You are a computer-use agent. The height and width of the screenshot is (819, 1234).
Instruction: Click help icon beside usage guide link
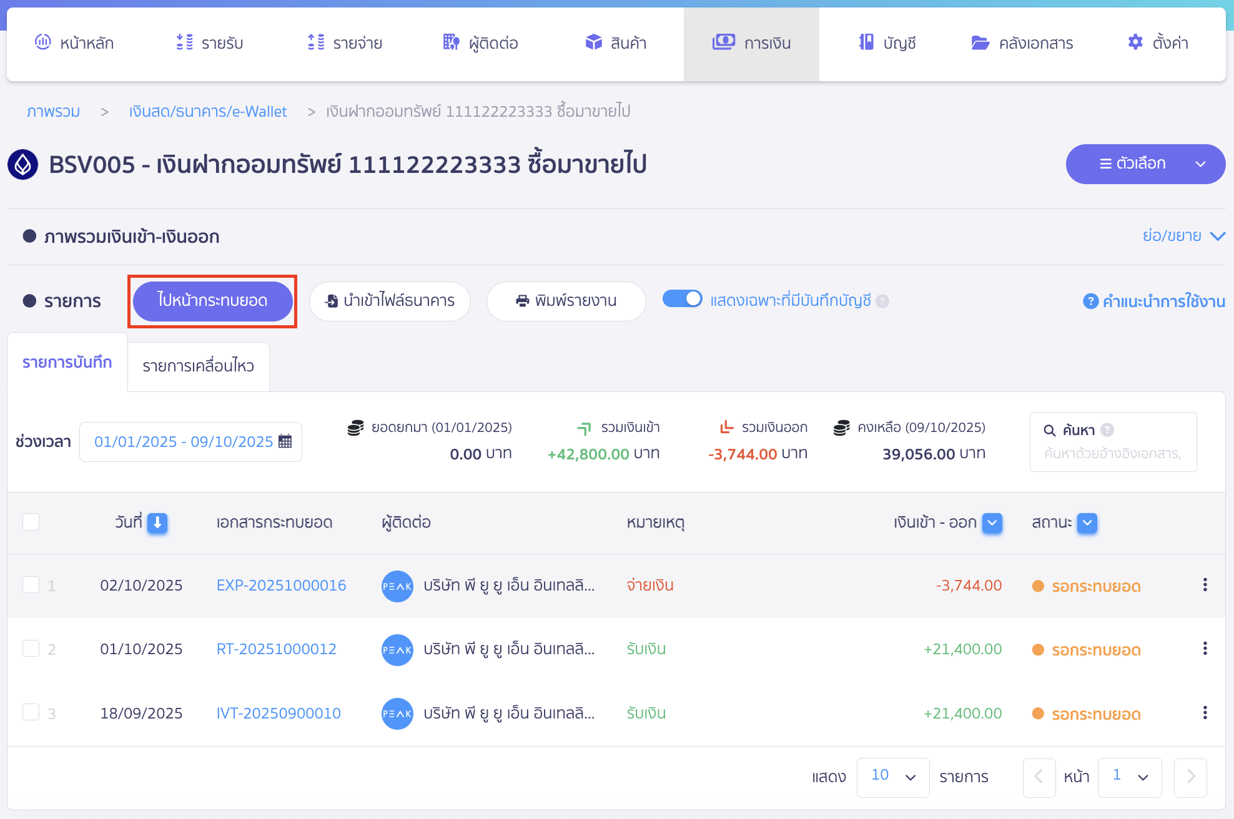pyautogui.click(x=1090, y=301)
